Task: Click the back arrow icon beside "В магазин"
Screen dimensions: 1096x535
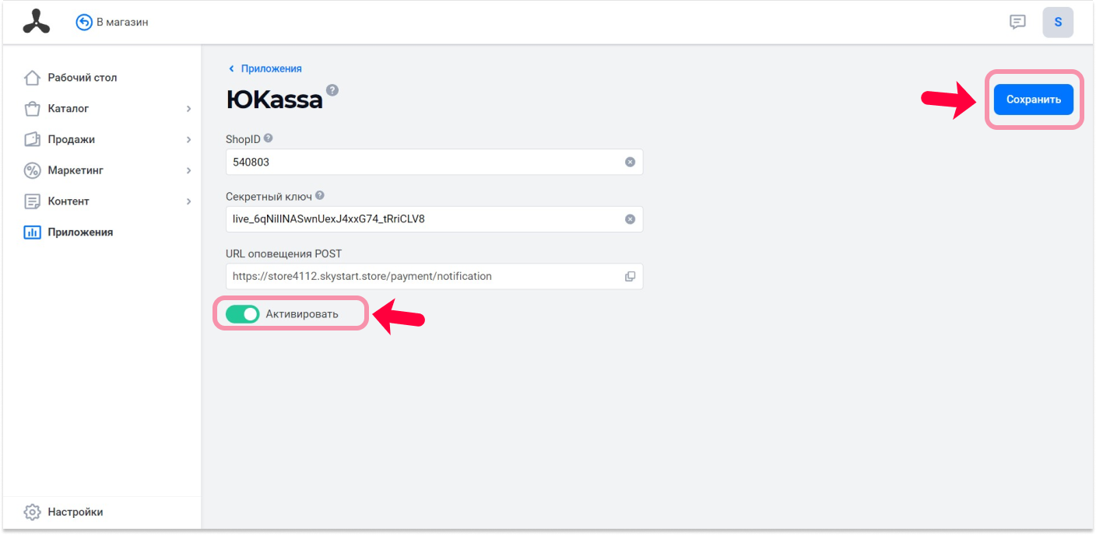Action: click(x=84, y=23)
